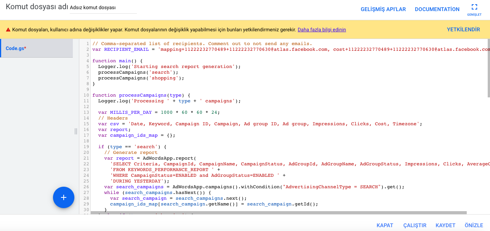This screenshot has width=490, height=231.
Task: Click the '// Headers' comment line
Action: point(113,118)
